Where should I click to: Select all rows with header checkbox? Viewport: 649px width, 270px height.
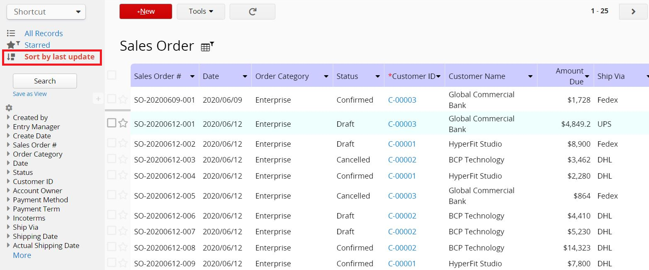[111, 75]
